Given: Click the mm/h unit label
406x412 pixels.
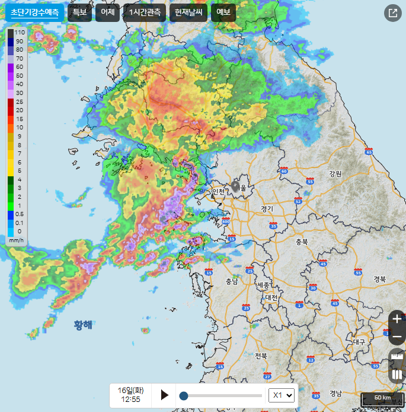Looking at the screenshot, I should (x=16, y=240).
